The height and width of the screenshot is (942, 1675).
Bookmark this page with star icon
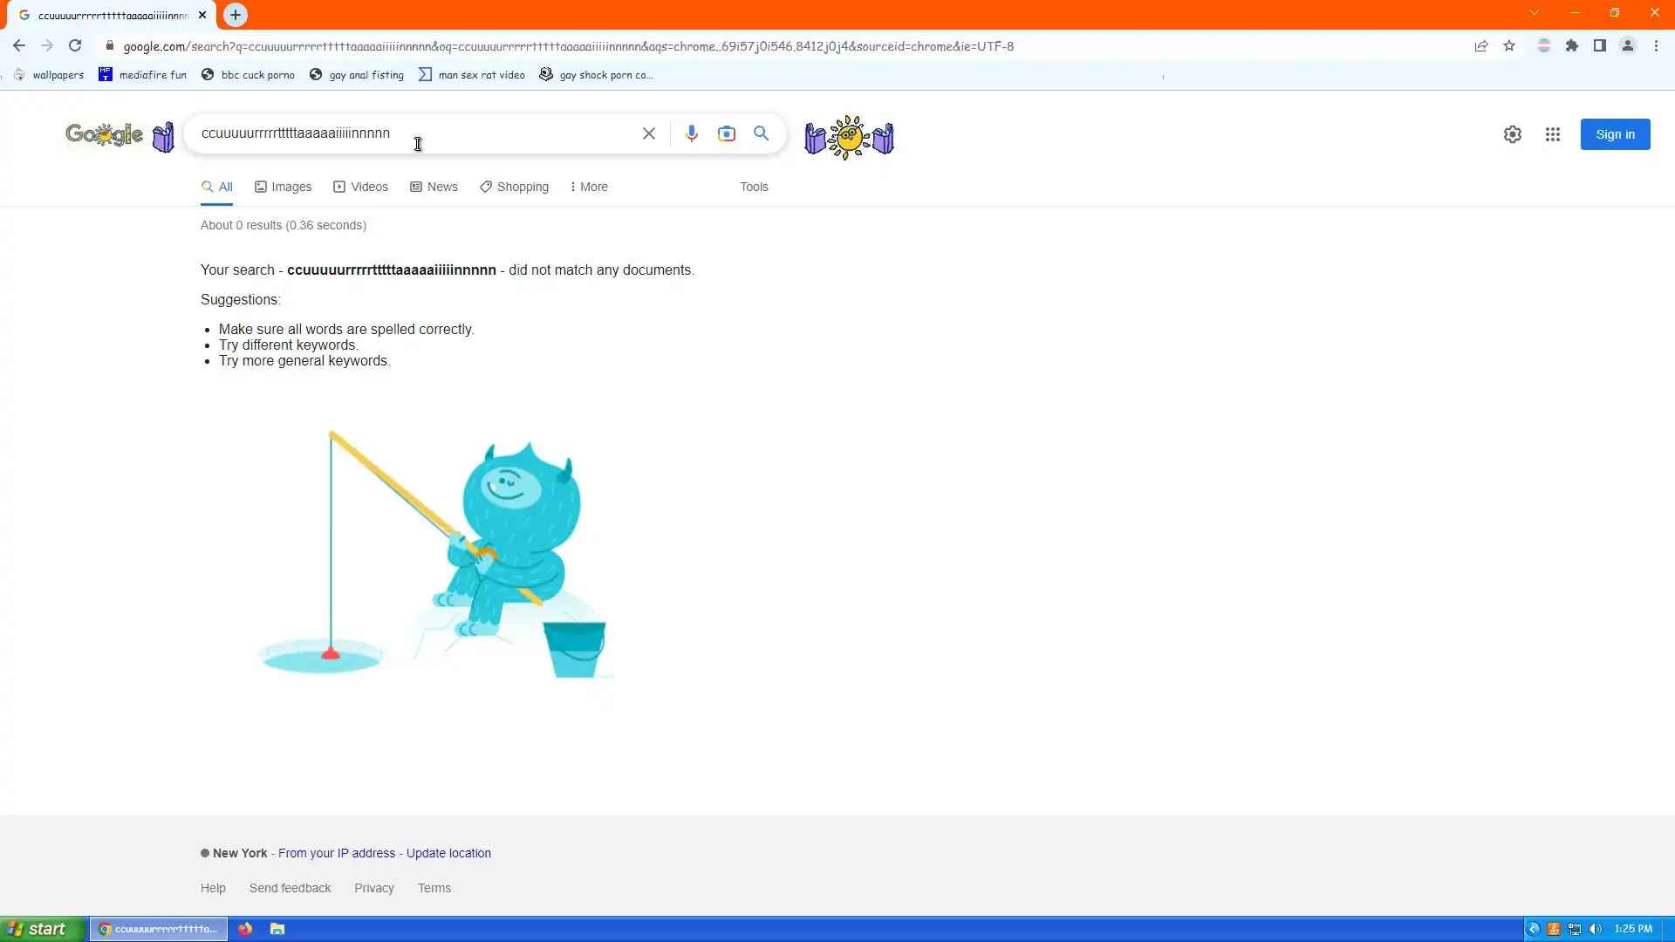pyautogui.click(x=1508, y=46)
